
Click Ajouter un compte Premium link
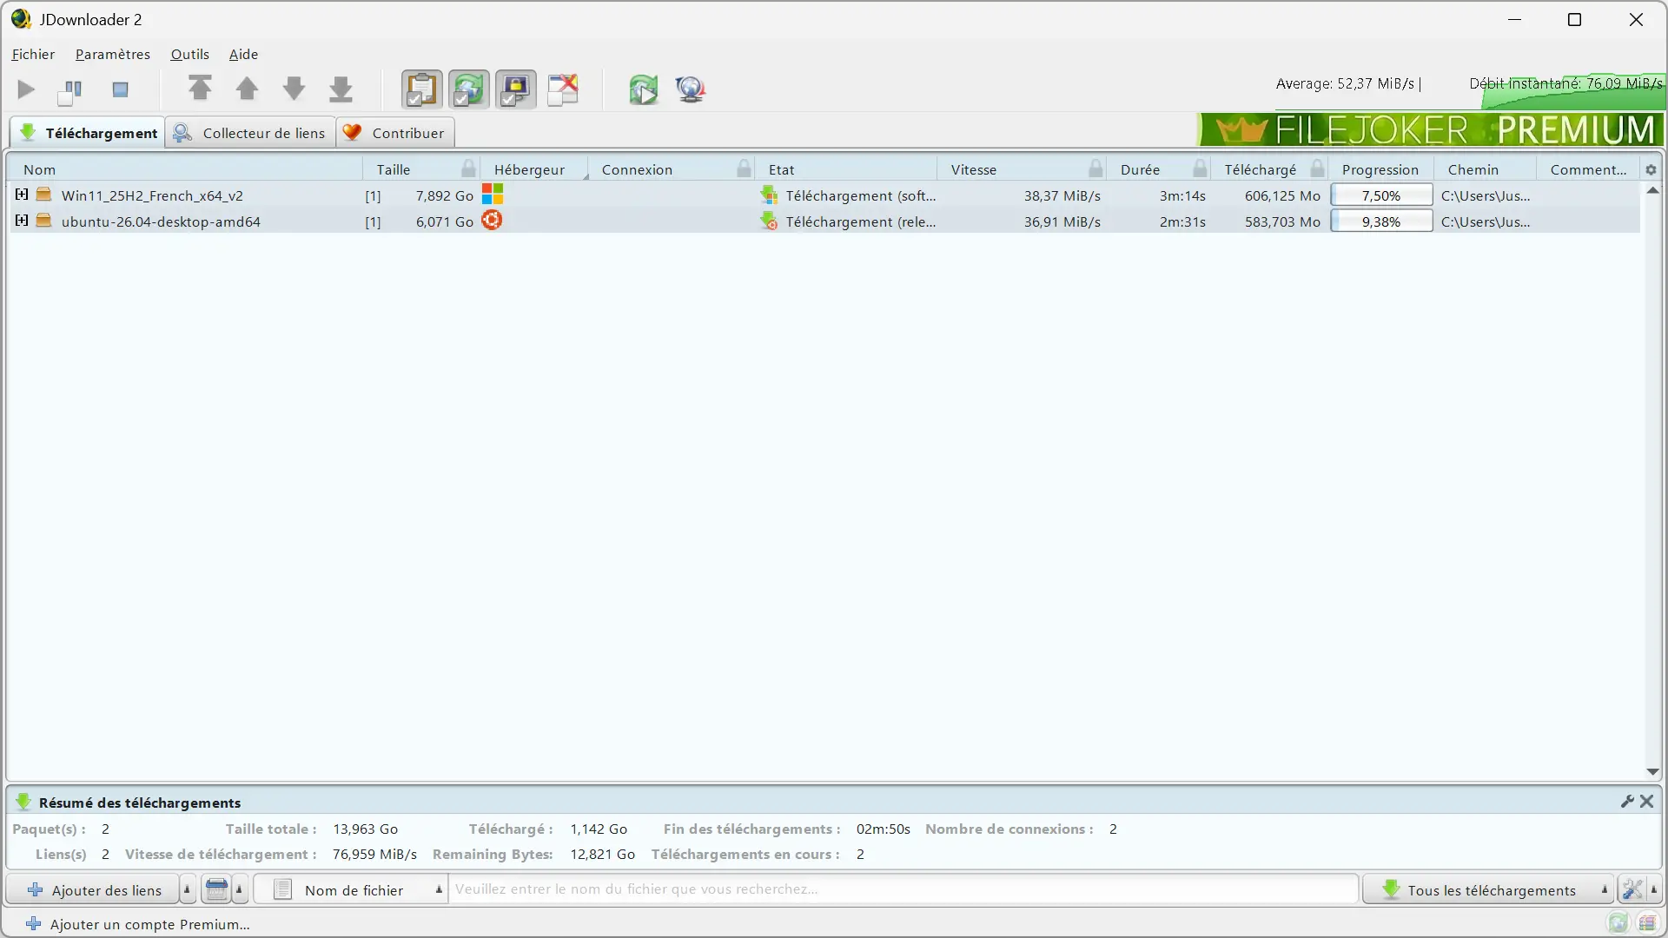click(138, 924)
